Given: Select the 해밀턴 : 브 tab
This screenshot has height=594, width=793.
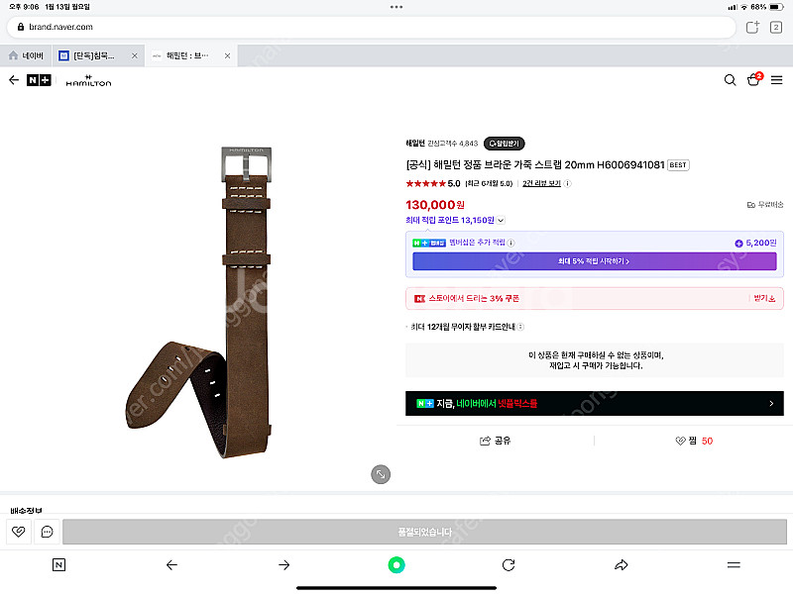Looking at the screenshot, I should point(187,55).
